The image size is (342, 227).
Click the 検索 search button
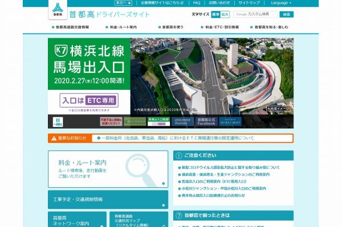coord(286,14)
